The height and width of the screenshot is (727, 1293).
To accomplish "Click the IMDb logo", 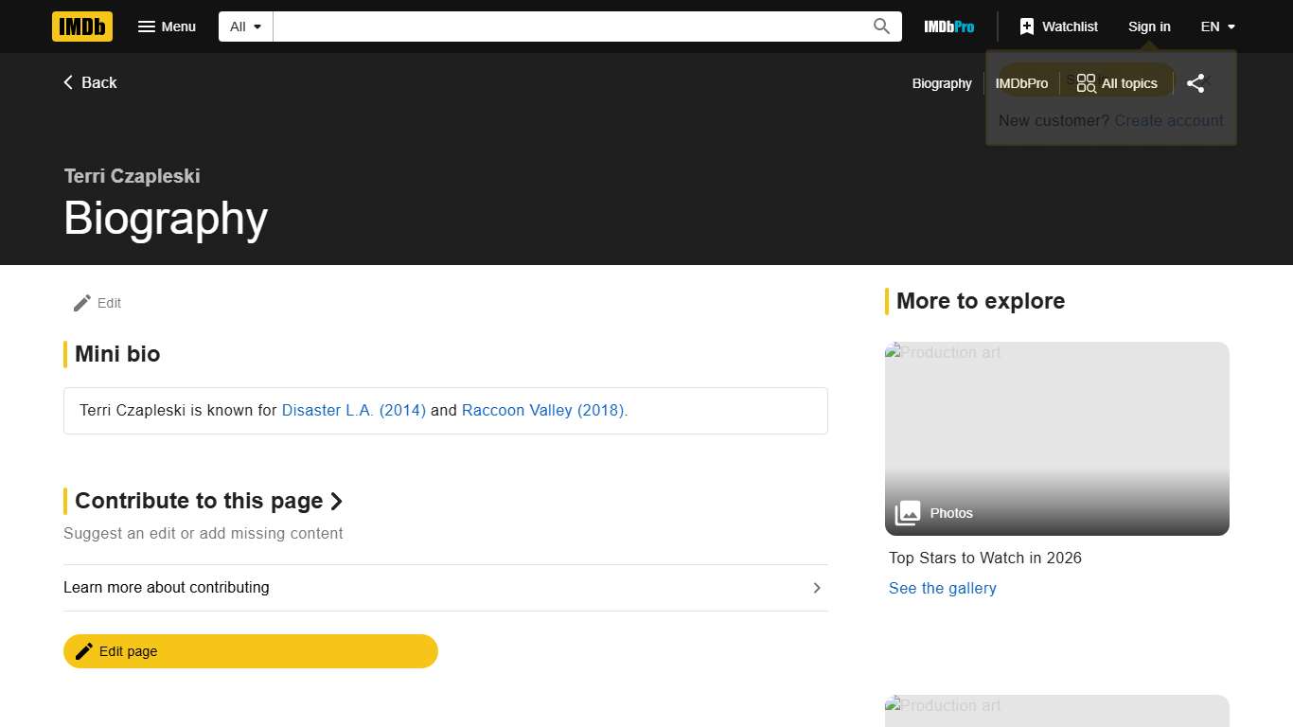I will pos(82,27).
